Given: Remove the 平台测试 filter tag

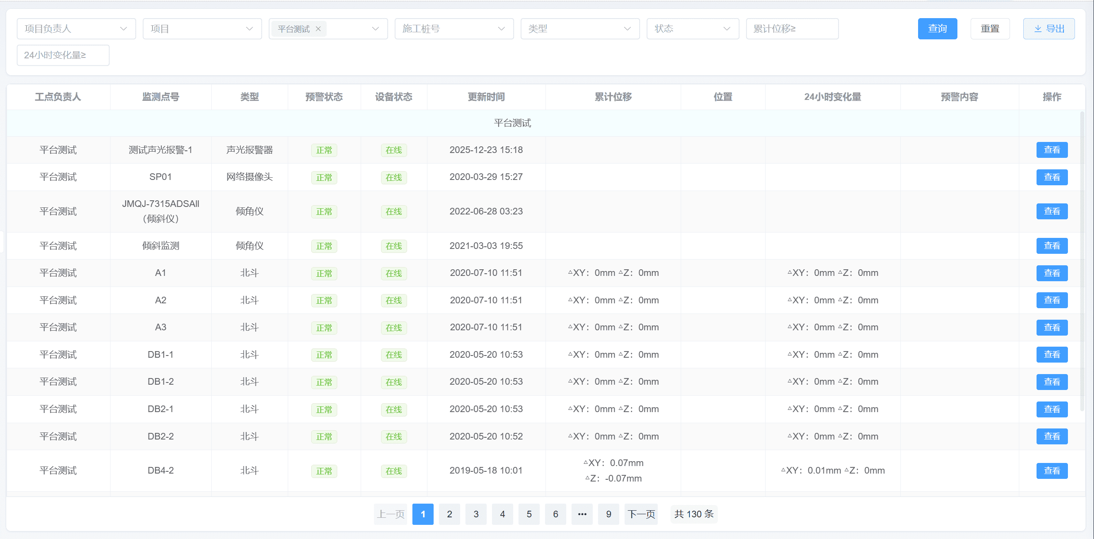Looking at the screenshot, I should 318,29.
